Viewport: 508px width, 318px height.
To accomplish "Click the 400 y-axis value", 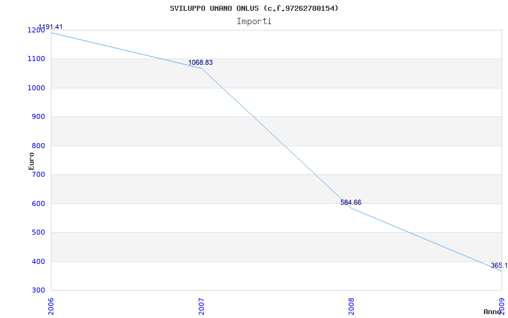I will 38,261.
